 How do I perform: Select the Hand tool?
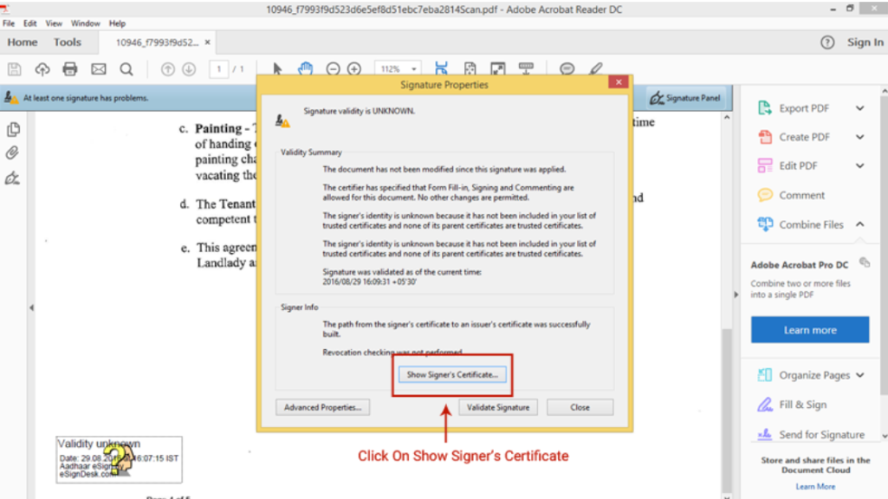304,69
